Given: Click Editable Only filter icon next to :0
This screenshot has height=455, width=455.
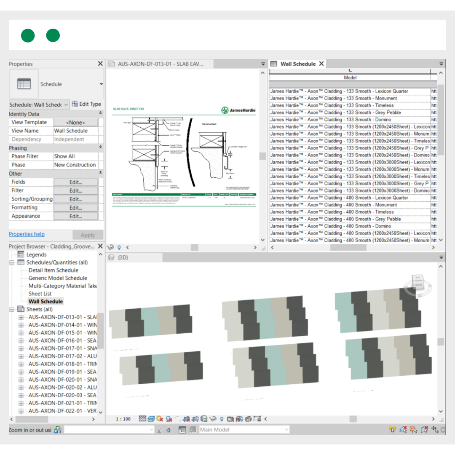Looking at the screenshot, I should coord(161,430).
